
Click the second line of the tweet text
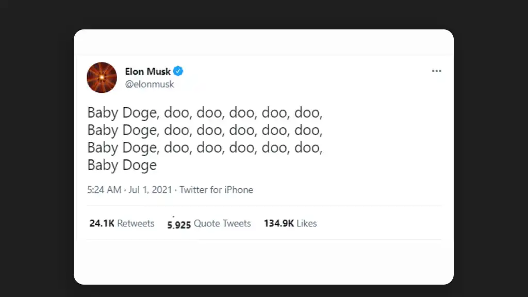point(205,130)
